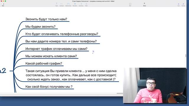This screenshot has height=106, width=189.
Task: Click the webcam video overlay
Action: pyautogui.click(x=154, y=85)
